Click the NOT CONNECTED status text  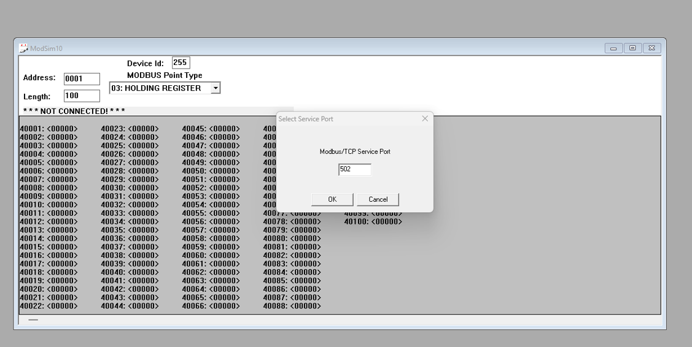tap(74, 111)
